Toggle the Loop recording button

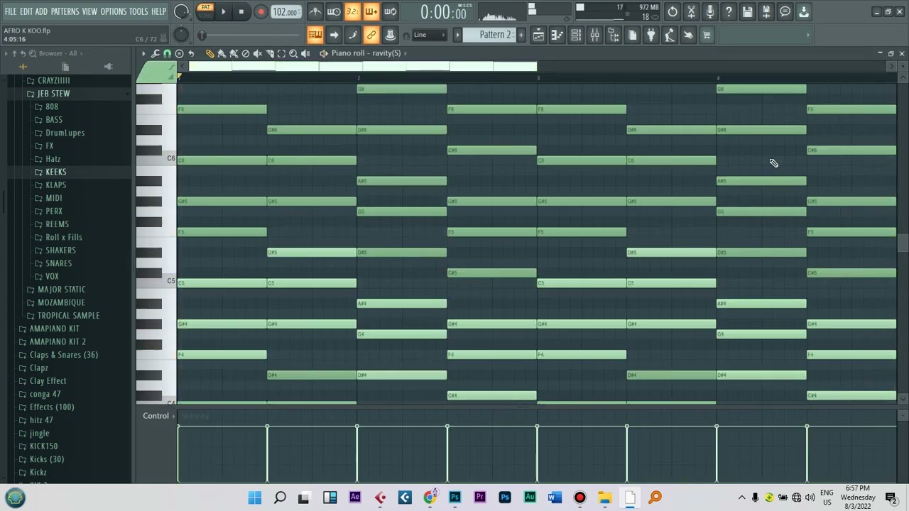point(390,11)
